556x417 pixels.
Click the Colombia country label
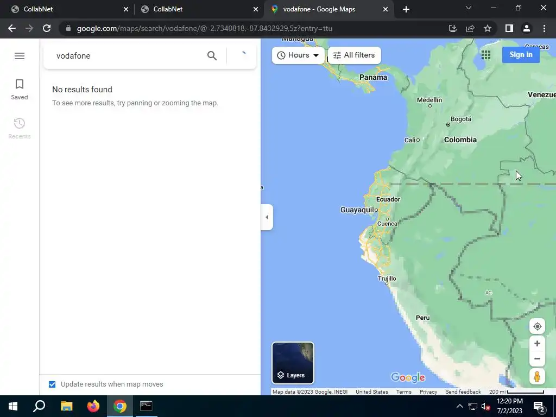(460, 140)
